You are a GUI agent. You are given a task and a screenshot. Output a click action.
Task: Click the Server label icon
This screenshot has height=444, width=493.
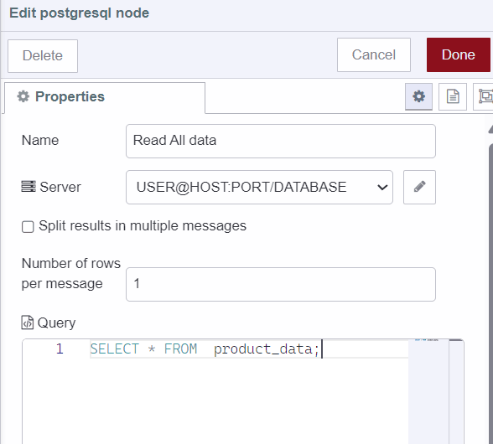(x=29, y=186)
